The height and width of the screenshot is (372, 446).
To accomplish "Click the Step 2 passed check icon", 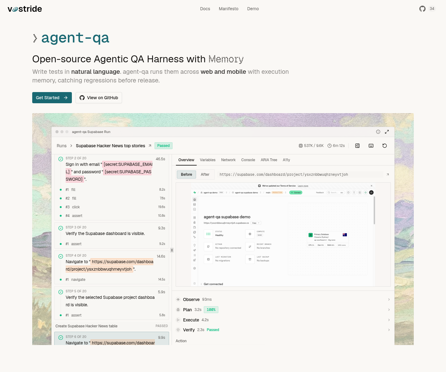I will [61, 159].
